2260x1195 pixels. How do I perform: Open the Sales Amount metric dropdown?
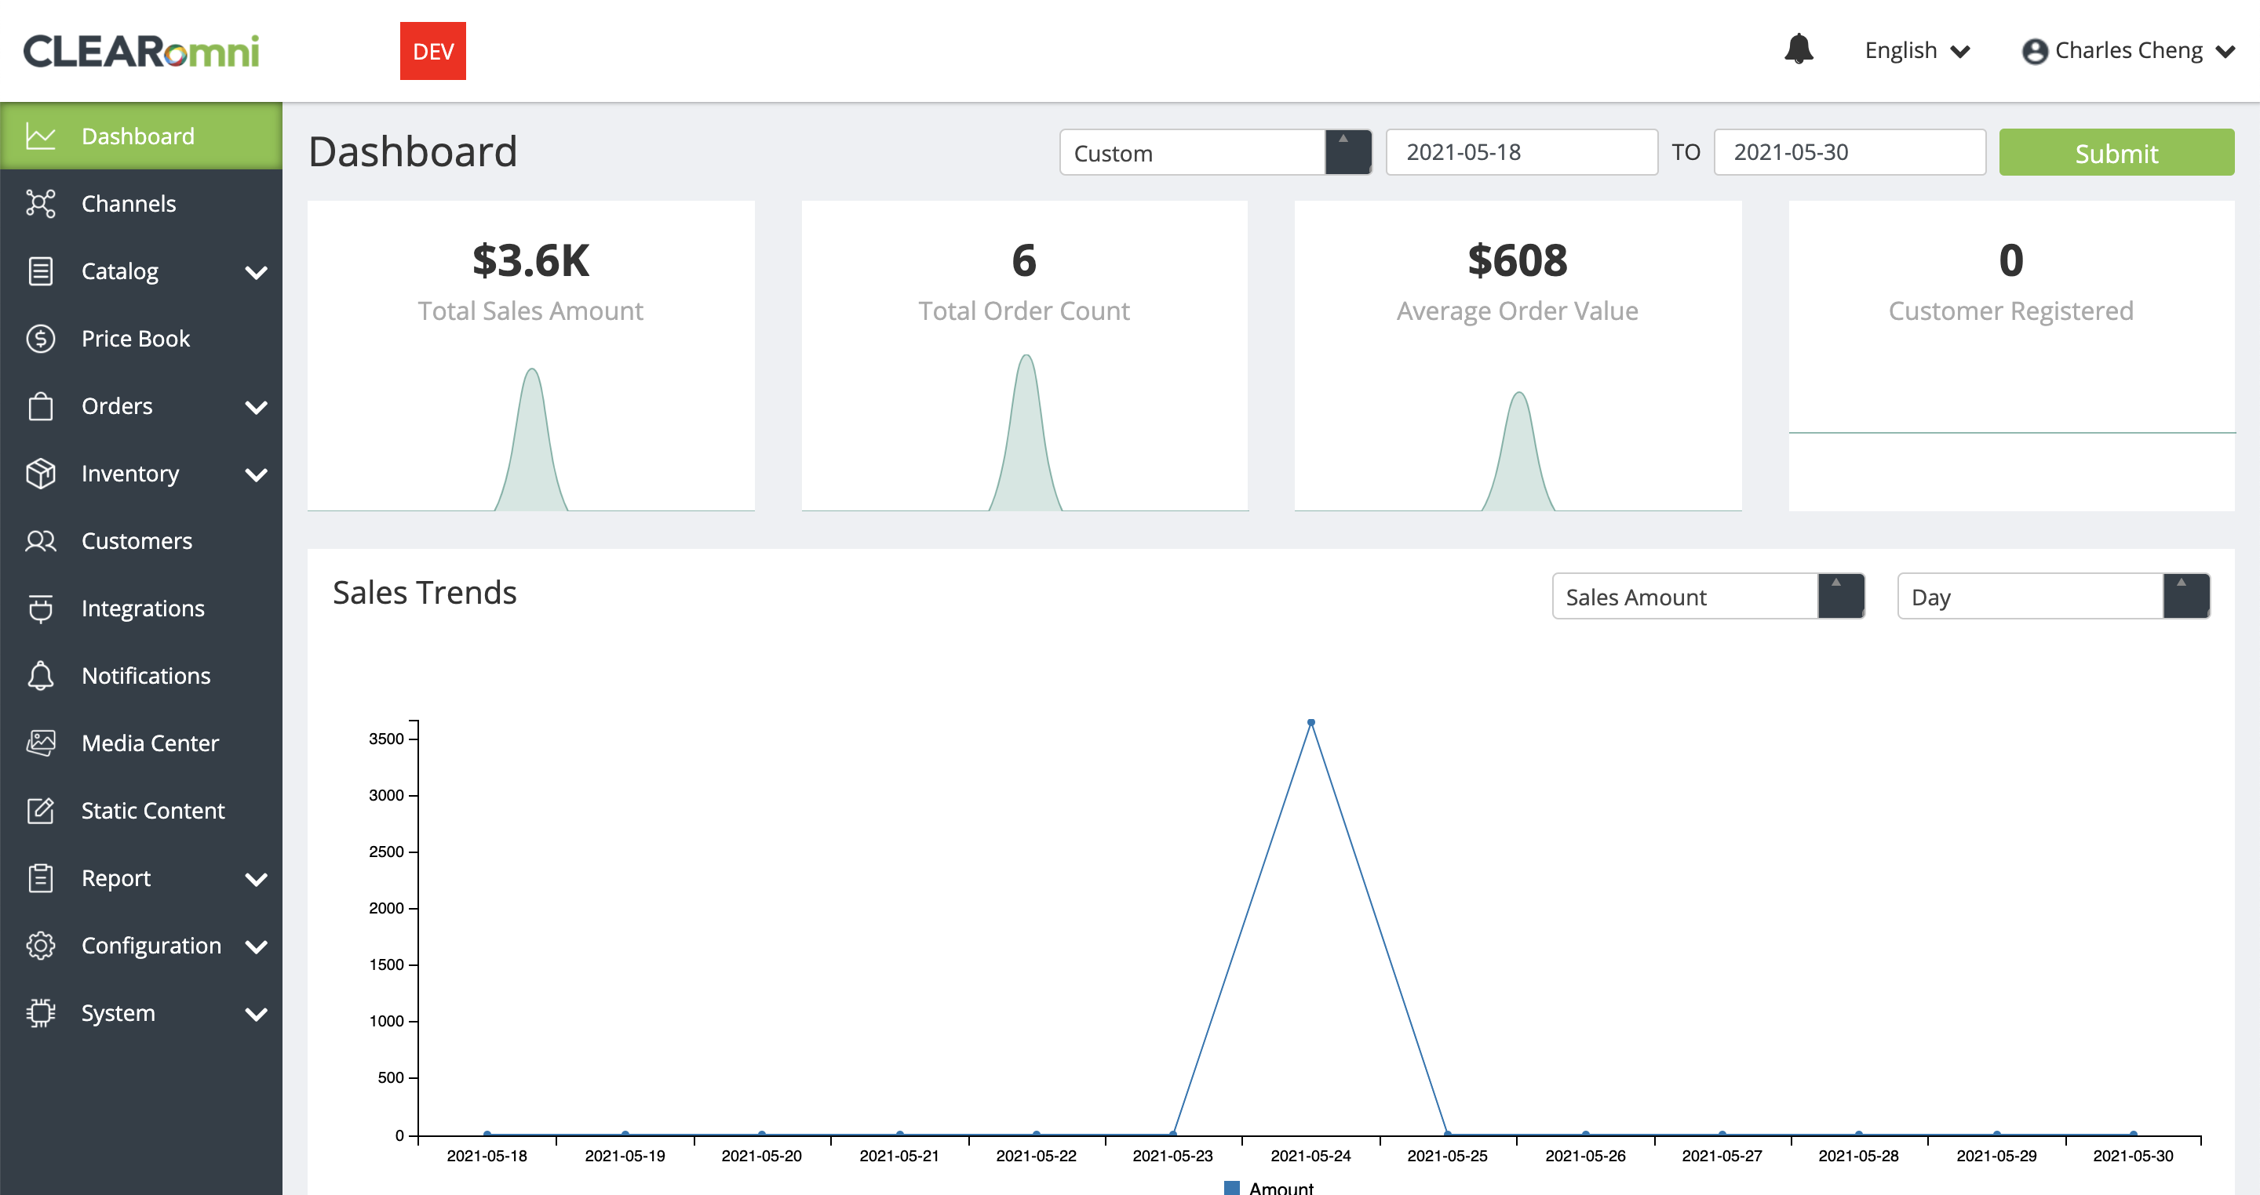1708,597
